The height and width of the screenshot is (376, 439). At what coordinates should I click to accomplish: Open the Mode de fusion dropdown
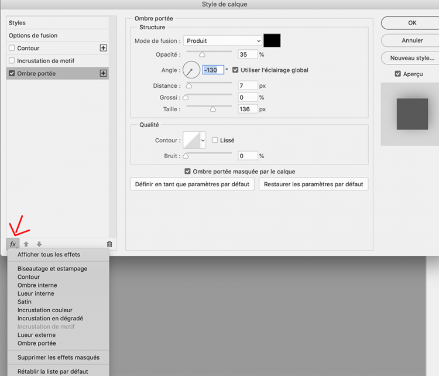coord(222,41)
